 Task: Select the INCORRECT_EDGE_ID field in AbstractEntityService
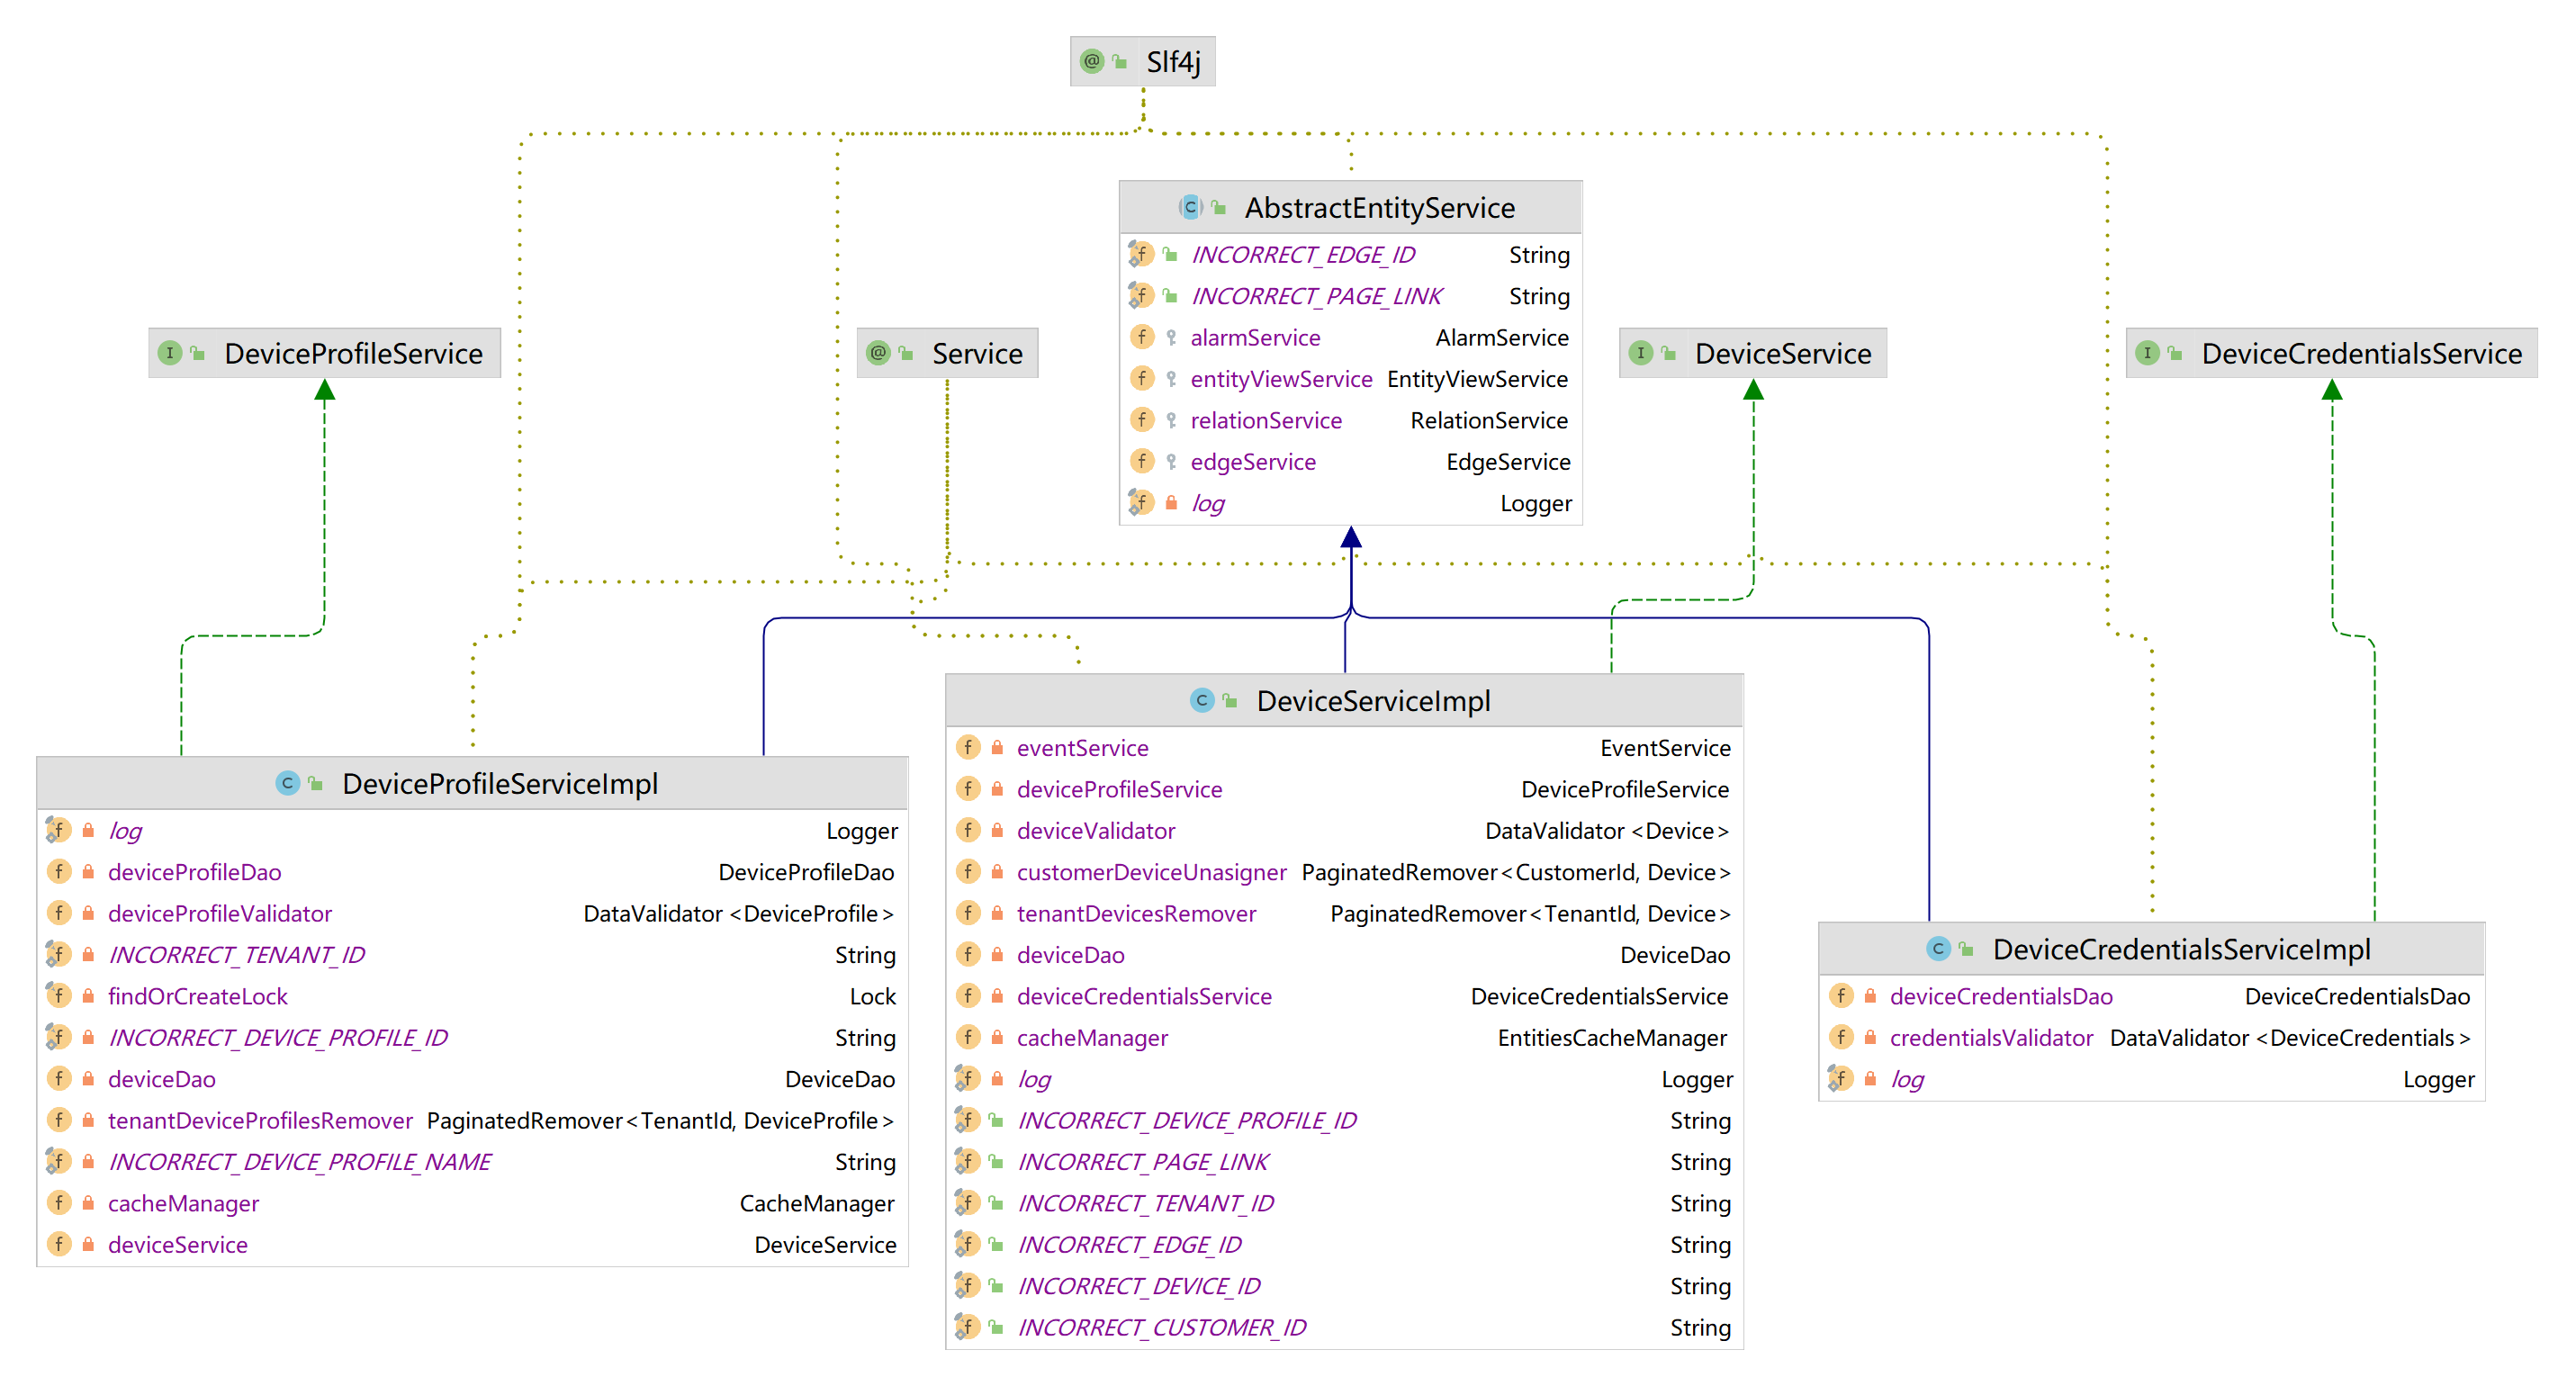1302,255
